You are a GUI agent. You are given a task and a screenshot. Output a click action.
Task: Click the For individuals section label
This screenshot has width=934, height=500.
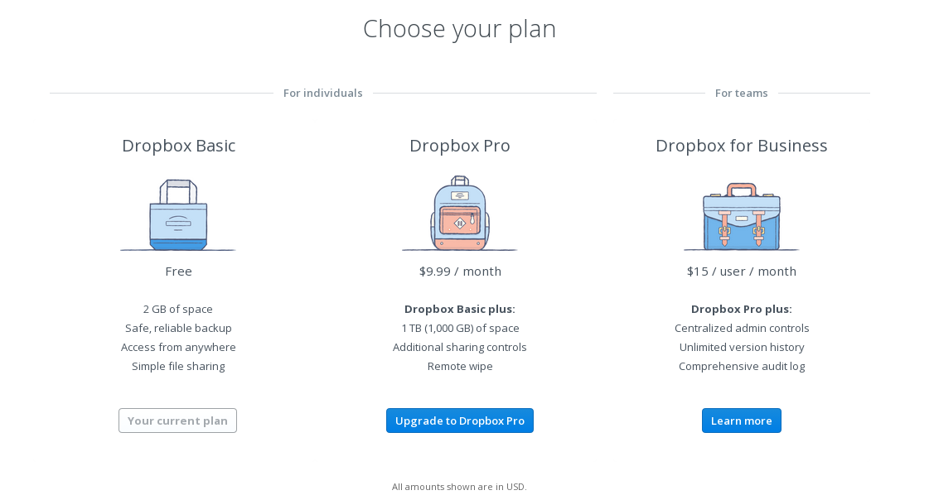coord(323,93)
